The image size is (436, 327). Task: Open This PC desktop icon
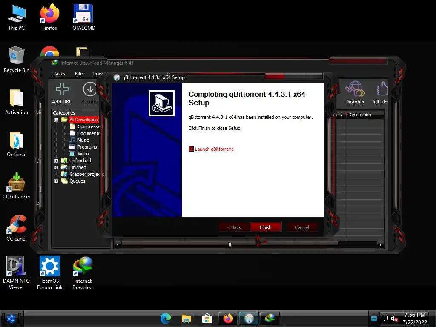coord(17,17)
